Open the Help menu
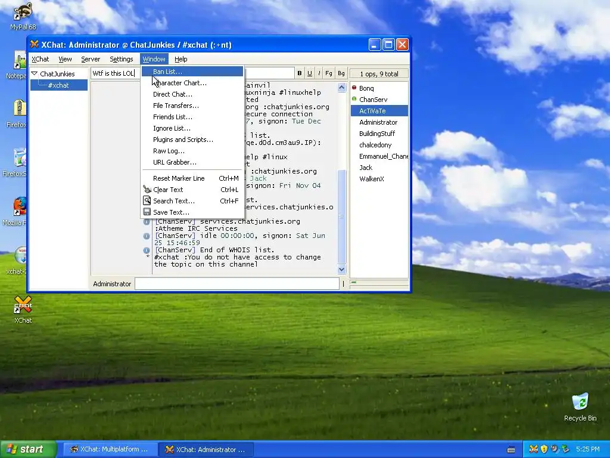Image resolution: width=610 pixels, height=458 pixels. [181, 59]
